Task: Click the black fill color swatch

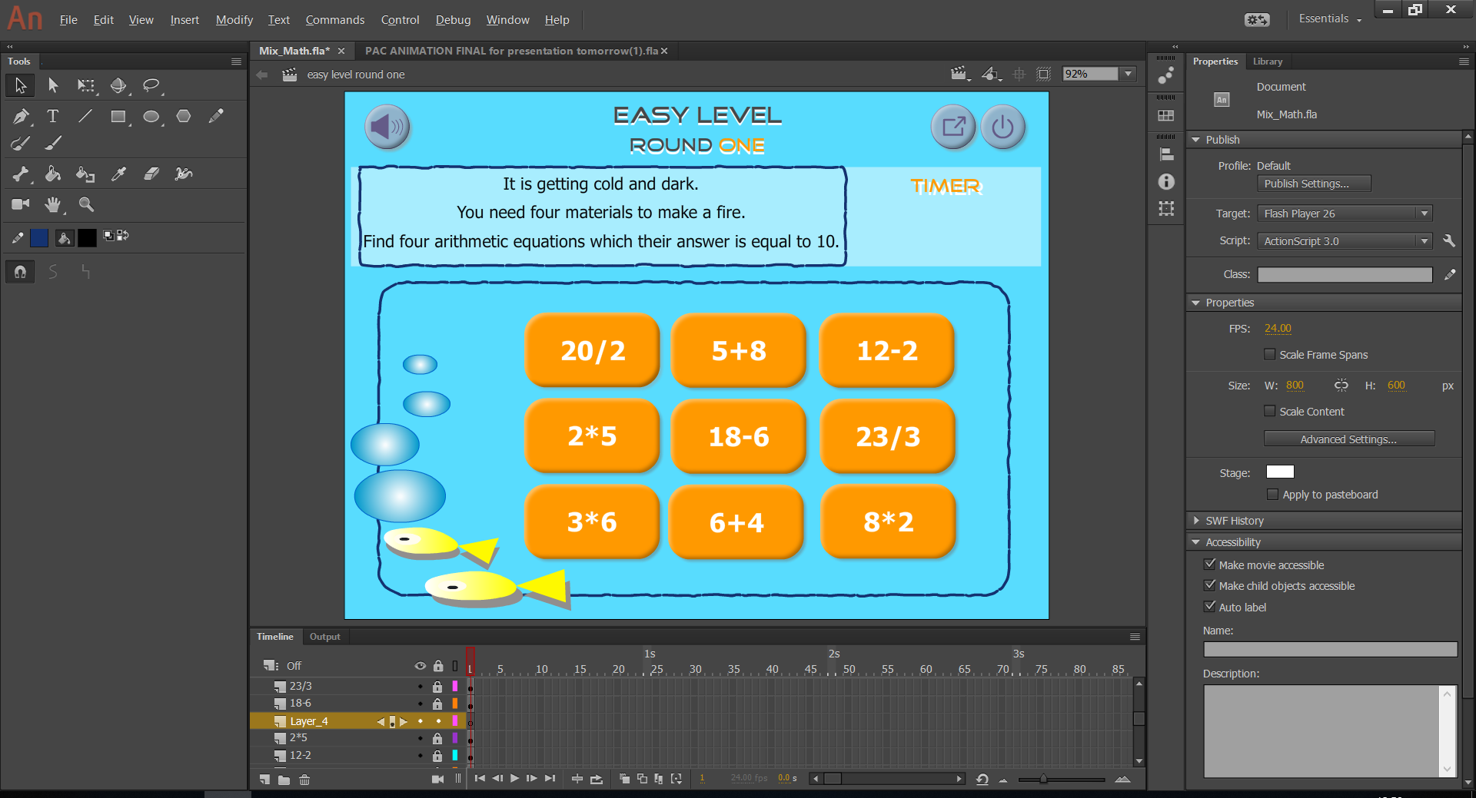Action: coord(87,238)
